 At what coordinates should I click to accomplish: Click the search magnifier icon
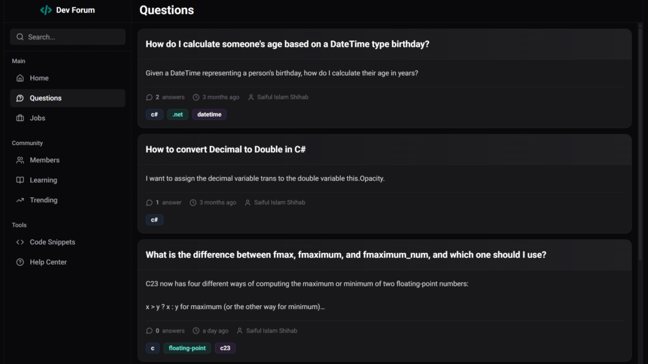pyautogui.click(x=19, y=36)
